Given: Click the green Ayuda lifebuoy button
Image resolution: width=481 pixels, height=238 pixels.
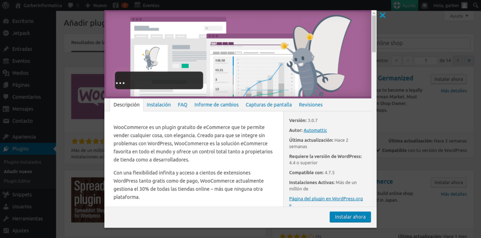Looking at the screenshot, I should click(405, 5).
